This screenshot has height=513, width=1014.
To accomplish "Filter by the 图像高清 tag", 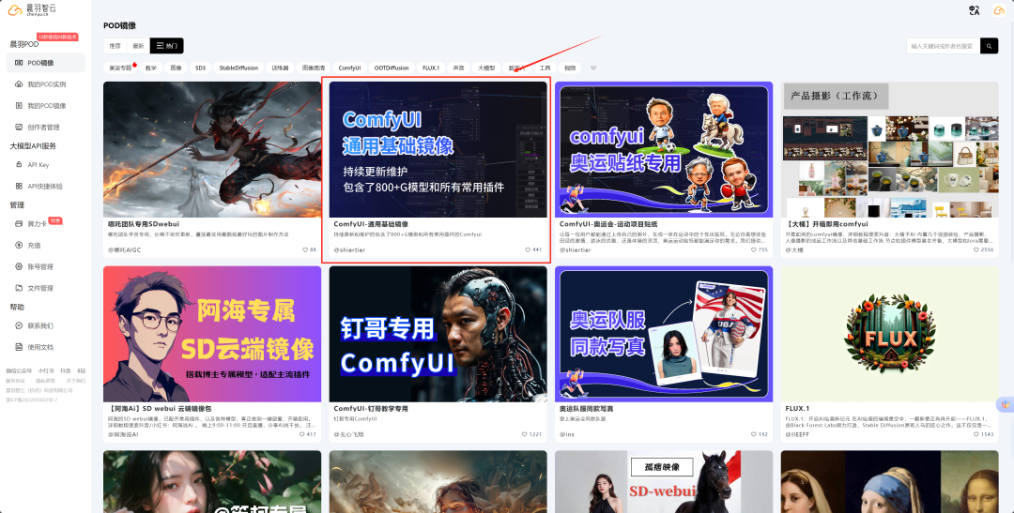I will pyautogui.click(x=314, y=68).
